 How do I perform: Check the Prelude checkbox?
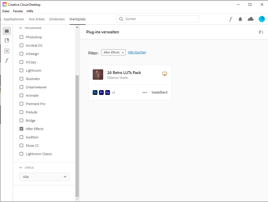pos(21,112)
